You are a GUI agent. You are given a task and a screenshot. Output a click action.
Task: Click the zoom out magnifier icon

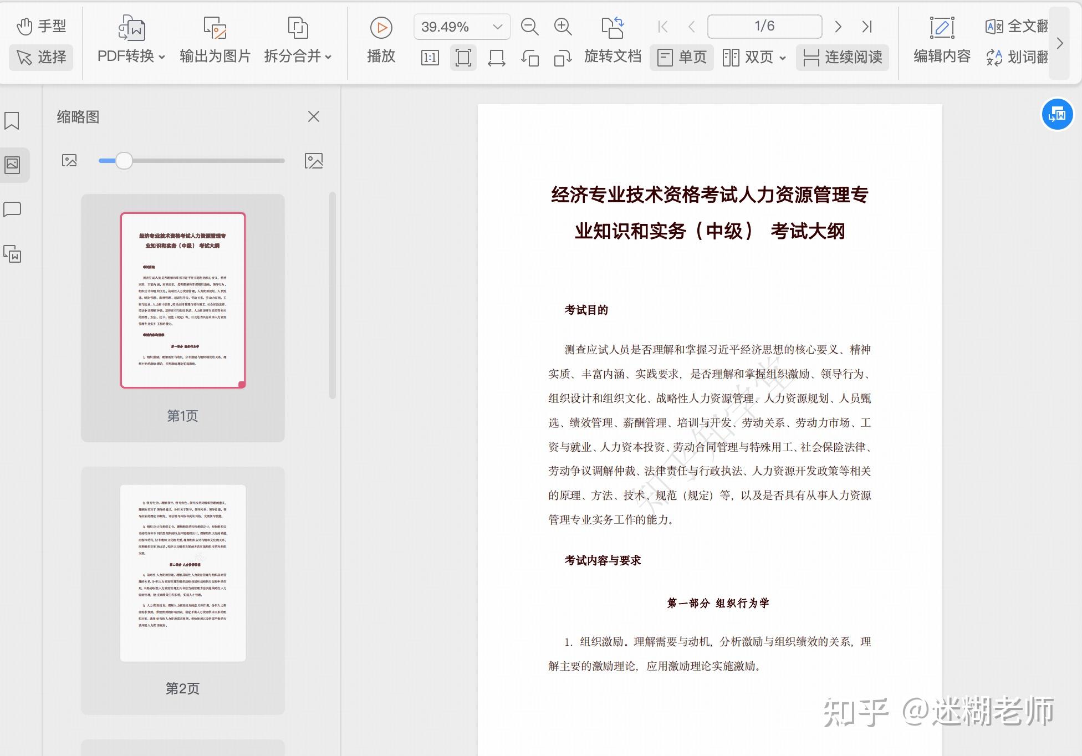[529, 26]
